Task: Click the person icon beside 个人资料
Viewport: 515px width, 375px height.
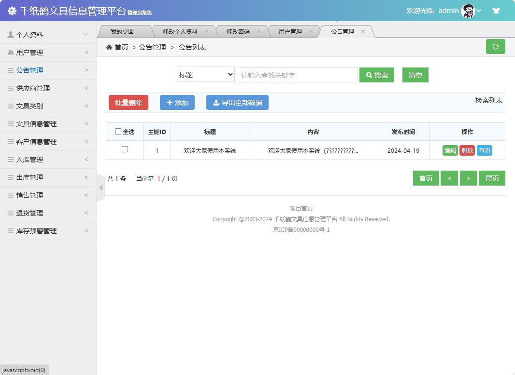Action: point(12,34)
